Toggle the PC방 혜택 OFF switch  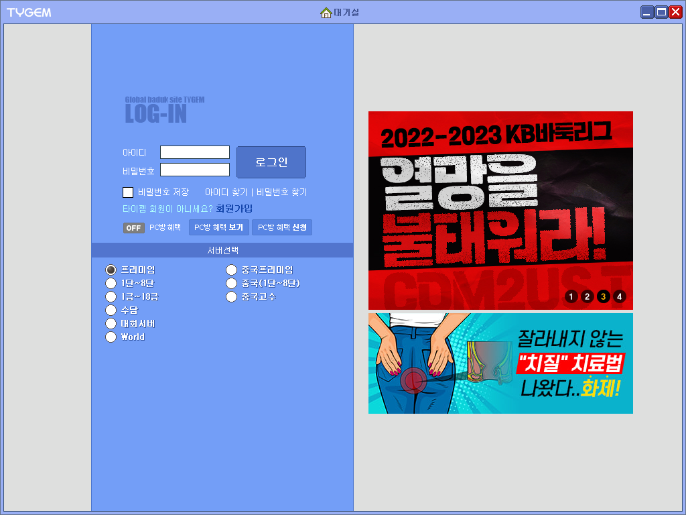tap(133, 228)
